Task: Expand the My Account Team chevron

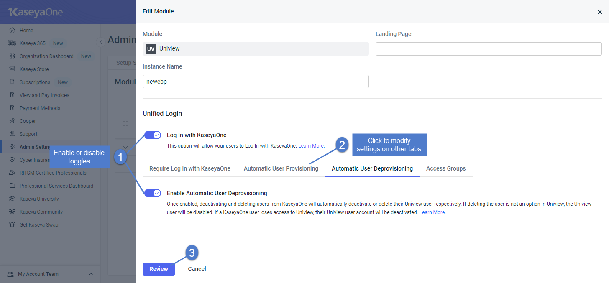Action: tap(91, 274)
